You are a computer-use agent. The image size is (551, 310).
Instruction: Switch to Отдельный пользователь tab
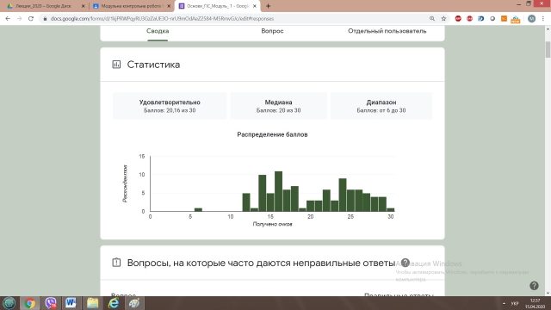click(387, 31)
